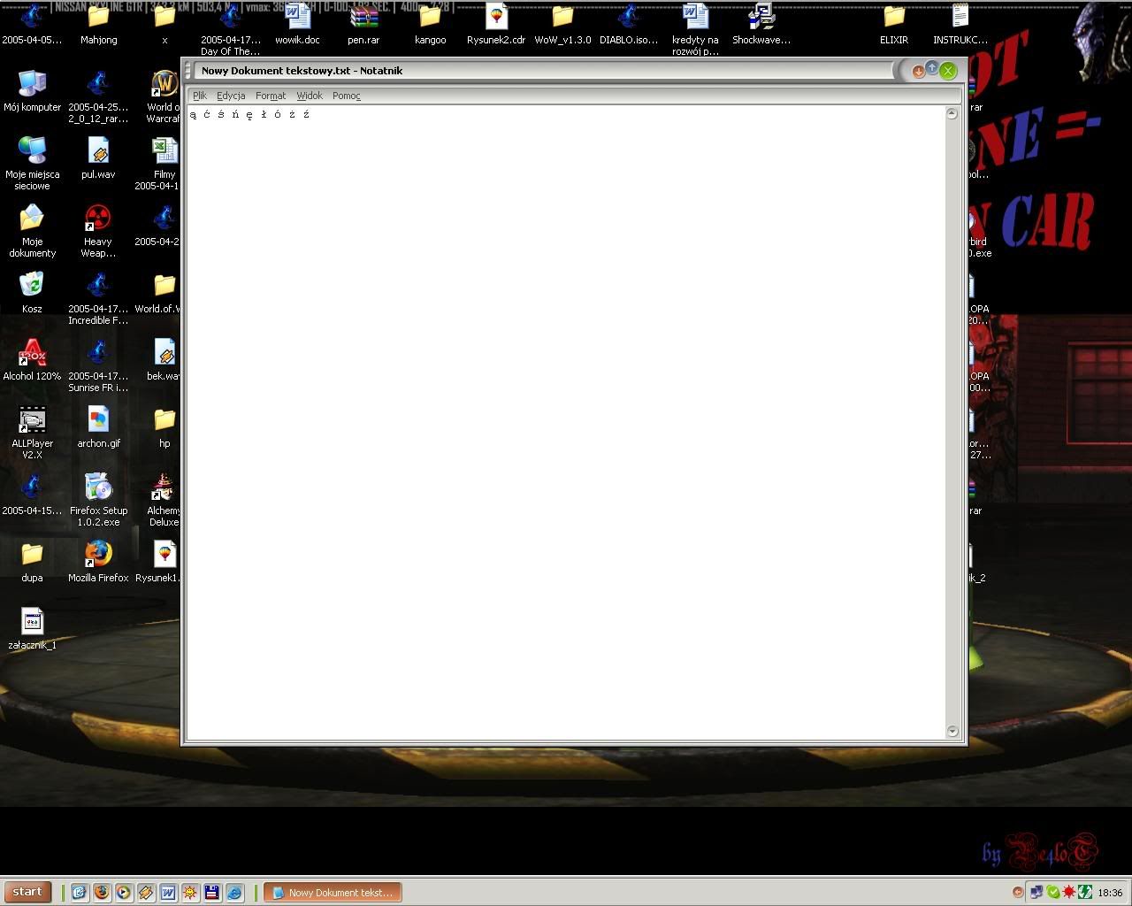
Task: Expand the Widok menu
Action: pos(310,96)
